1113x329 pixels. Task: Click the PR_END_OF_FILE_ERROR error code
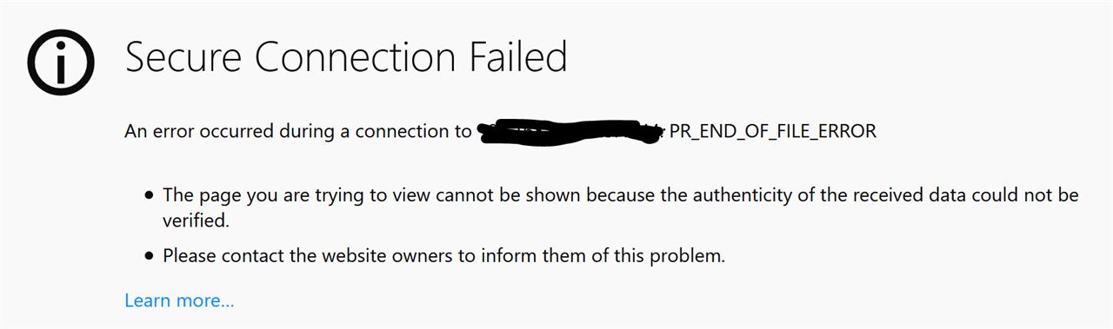773,132
